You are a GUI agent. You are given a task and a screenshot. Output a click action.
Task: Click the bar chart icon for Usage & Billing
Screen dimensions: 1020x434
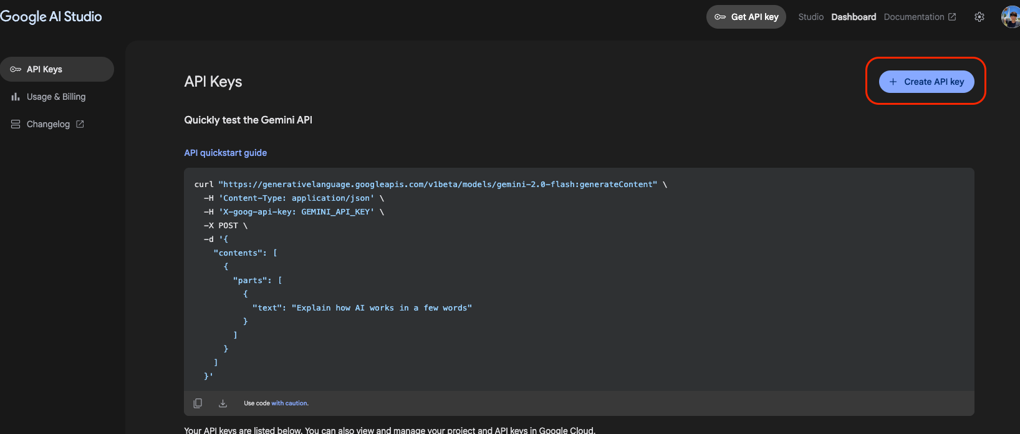click(16, 97)
